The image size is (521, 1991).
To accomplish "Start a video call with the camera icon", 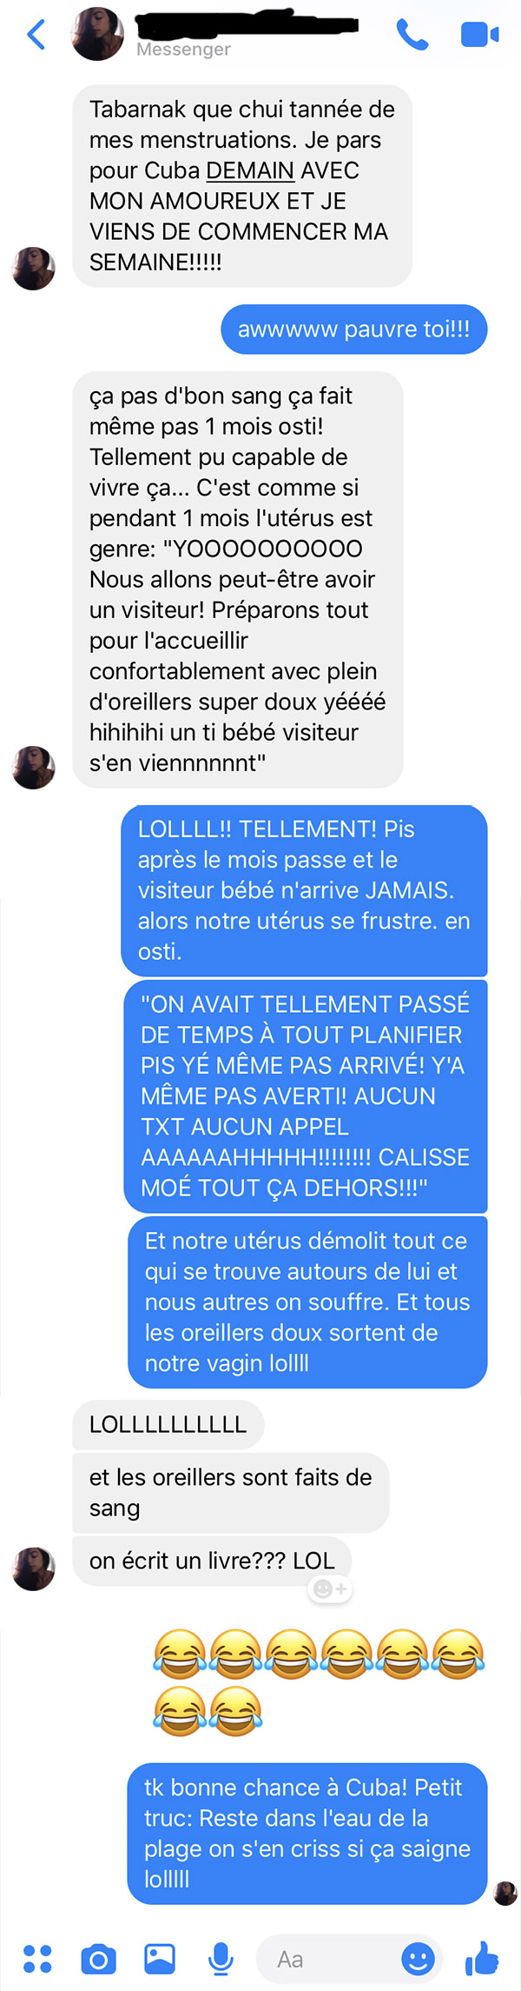I will (x=479, y=35).
